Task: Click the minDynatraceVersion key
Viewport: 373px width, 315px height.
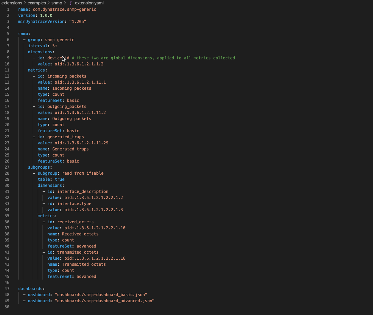Action: click(41, 21)
